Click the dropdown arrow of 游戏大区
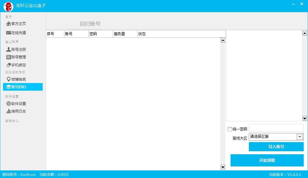 pyautogui.click(x=300, y=137)
